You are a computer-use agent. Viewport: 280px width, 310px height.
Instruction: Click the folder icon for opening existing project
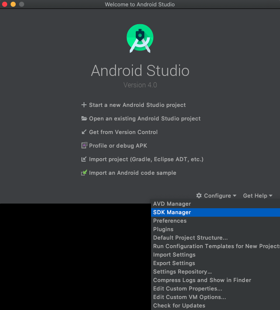84,118
